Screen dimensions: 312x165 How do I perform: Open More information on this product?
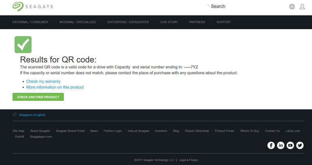click(55, 87)
